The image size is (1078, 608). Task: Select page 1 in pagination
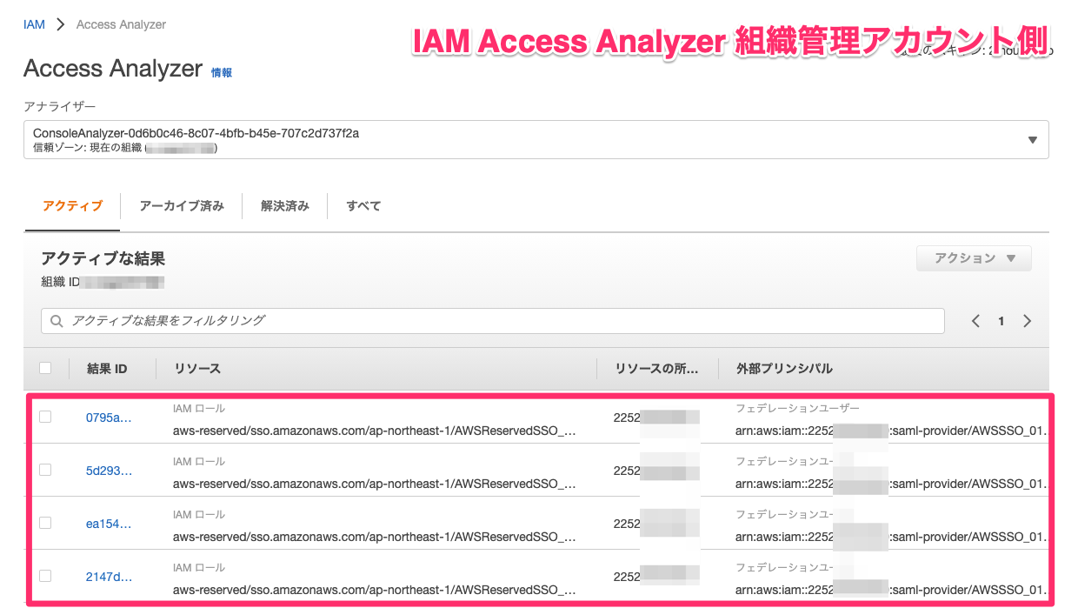[1001, 321]
